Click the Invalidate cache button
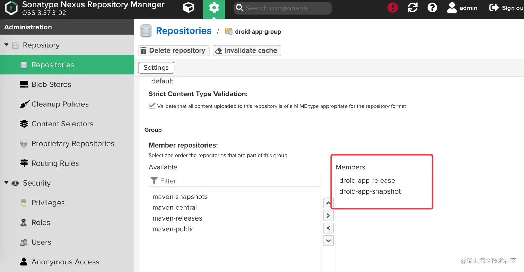The width and height of the screenshot is (524, 272). click(x=247, y=50)
